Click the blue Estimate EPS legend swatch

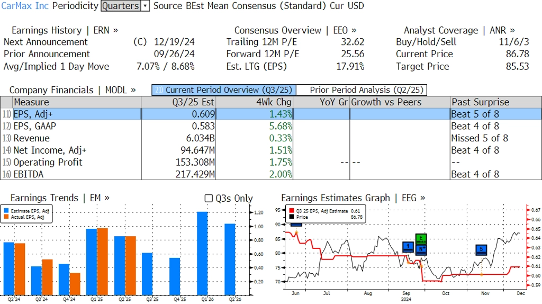click(x=6, y=211)
